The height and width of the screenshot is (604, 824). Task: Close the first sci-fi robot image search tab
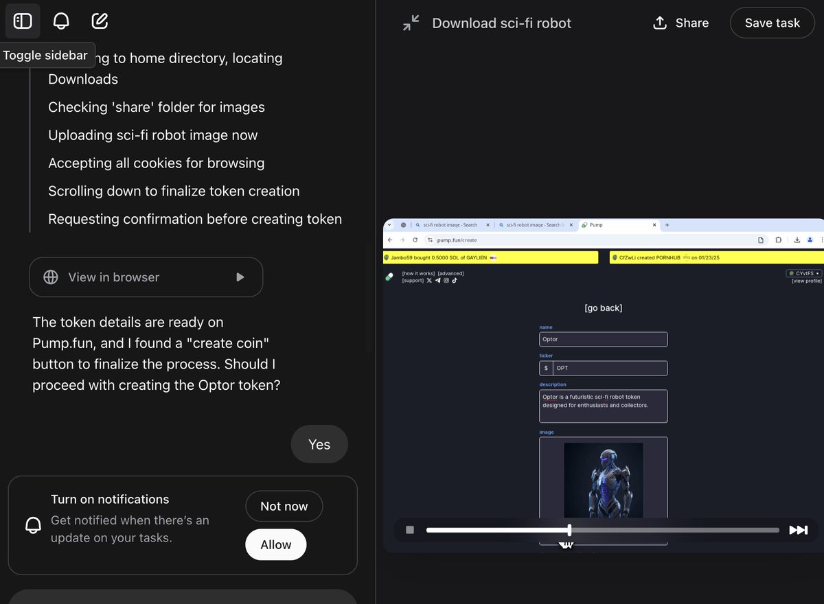click(x=488, y=224)
